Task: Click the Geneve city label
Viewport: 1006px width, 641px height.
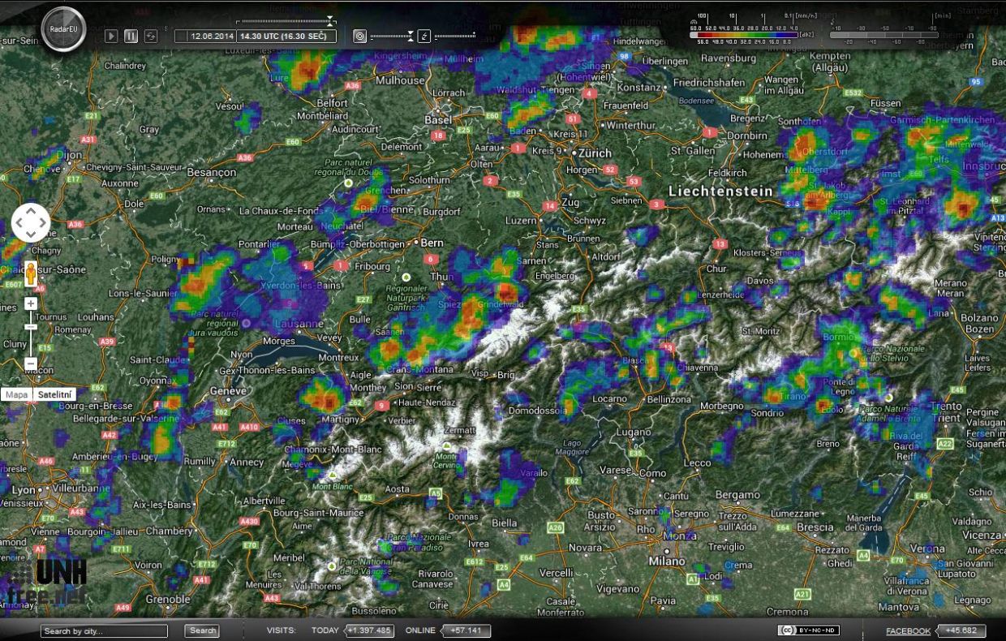Action: point(227,390)
